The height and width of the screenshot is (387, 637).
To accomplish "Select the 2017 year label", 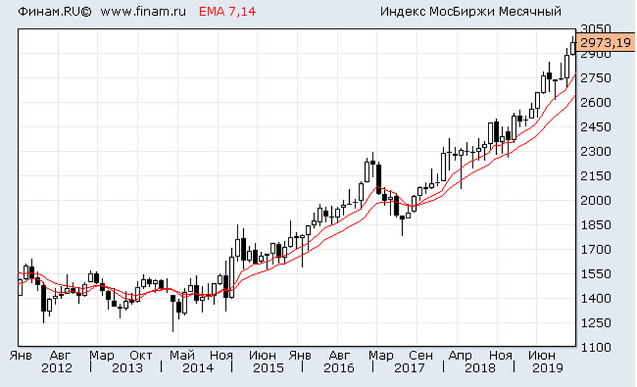I will 408,368.
